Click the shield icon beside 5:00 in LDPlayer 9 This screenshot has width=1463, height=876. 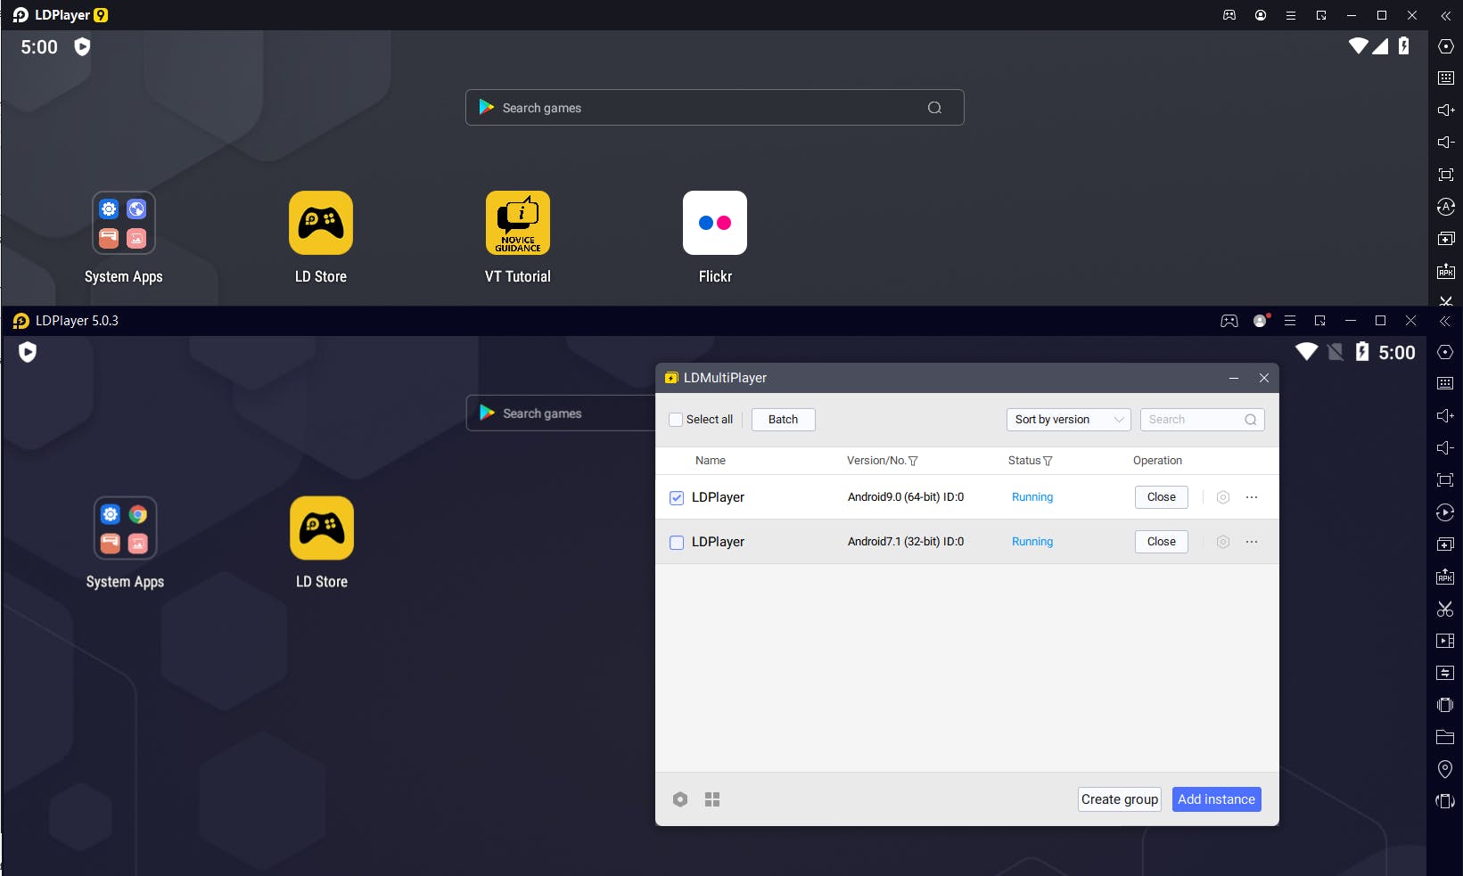[82, 46]
